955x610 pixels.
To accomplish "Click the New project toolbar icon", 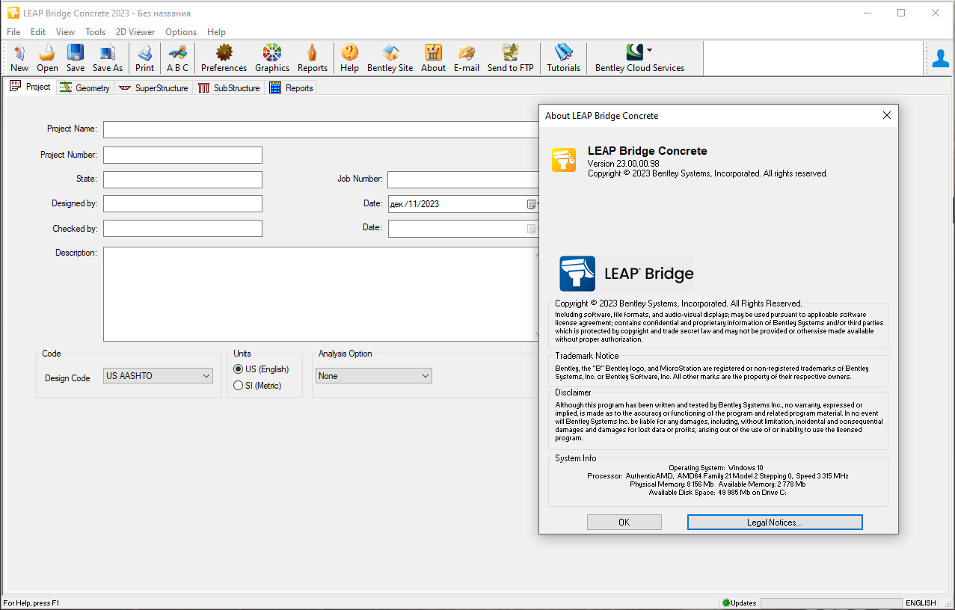I will coord(19,58).
